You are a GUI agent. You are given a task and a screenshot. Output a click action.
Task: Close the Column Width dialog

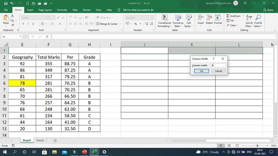(x=223, y=59)
